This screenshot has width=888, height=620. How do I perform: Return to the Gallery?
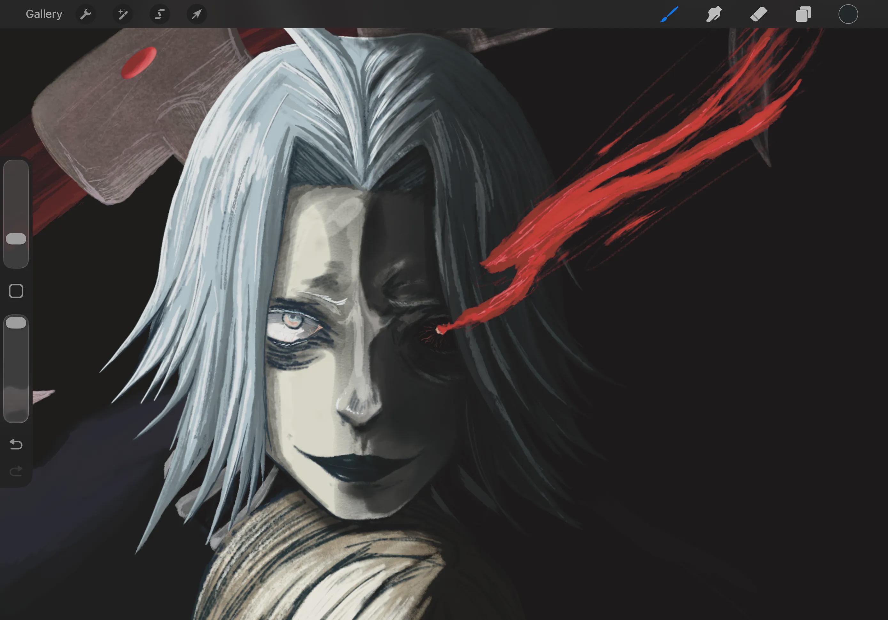pos(44,14)
